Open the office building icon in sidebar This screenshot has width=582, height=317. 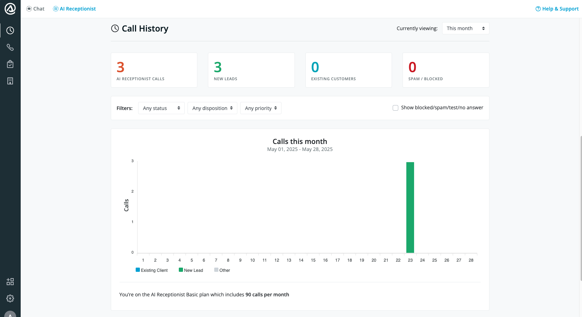10,81
